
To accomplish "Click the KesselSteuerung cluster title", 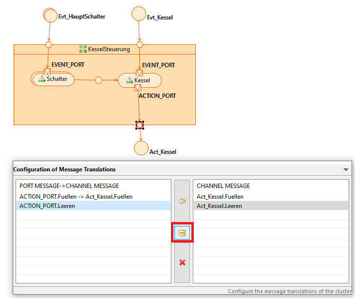I will (105, 49).
